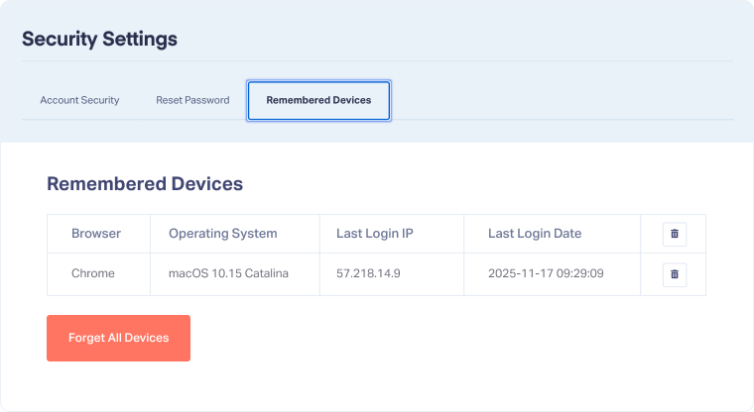Select the Chrome browser cell
Screen dimensions: 754x412
93,273
